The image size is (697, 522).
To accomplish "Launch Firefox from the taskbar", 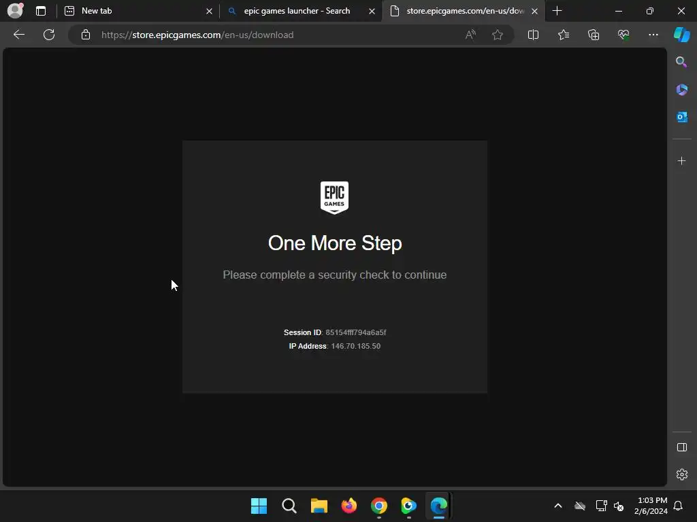I will click(349, 506).
